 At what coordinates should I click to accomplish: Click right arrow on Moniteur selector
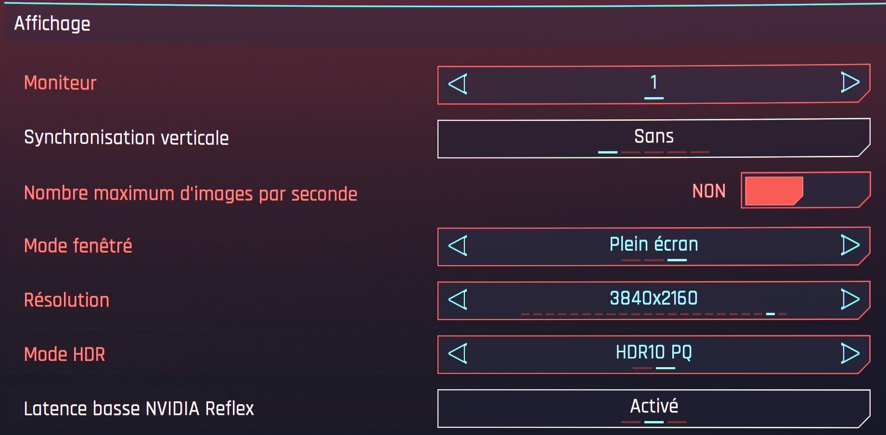[x=850, y=82]
